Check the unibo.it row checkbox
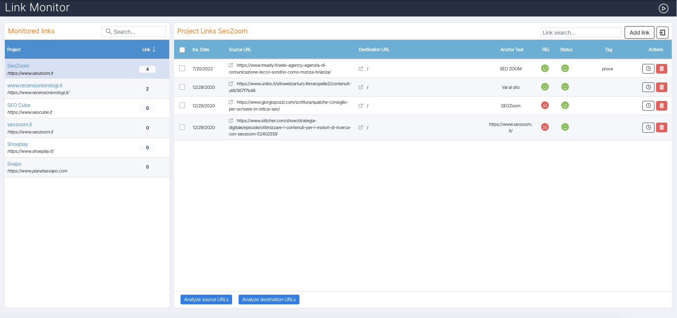The width and height of the screenshot is (677, 318). coord(182,87)
